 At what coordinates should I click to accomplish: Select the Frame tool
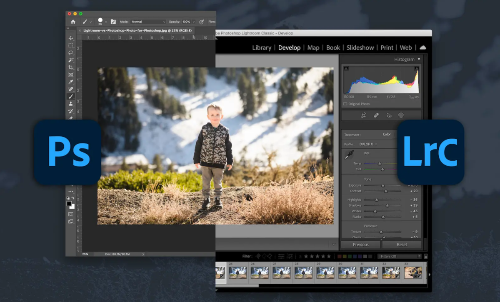pos(71,75)
